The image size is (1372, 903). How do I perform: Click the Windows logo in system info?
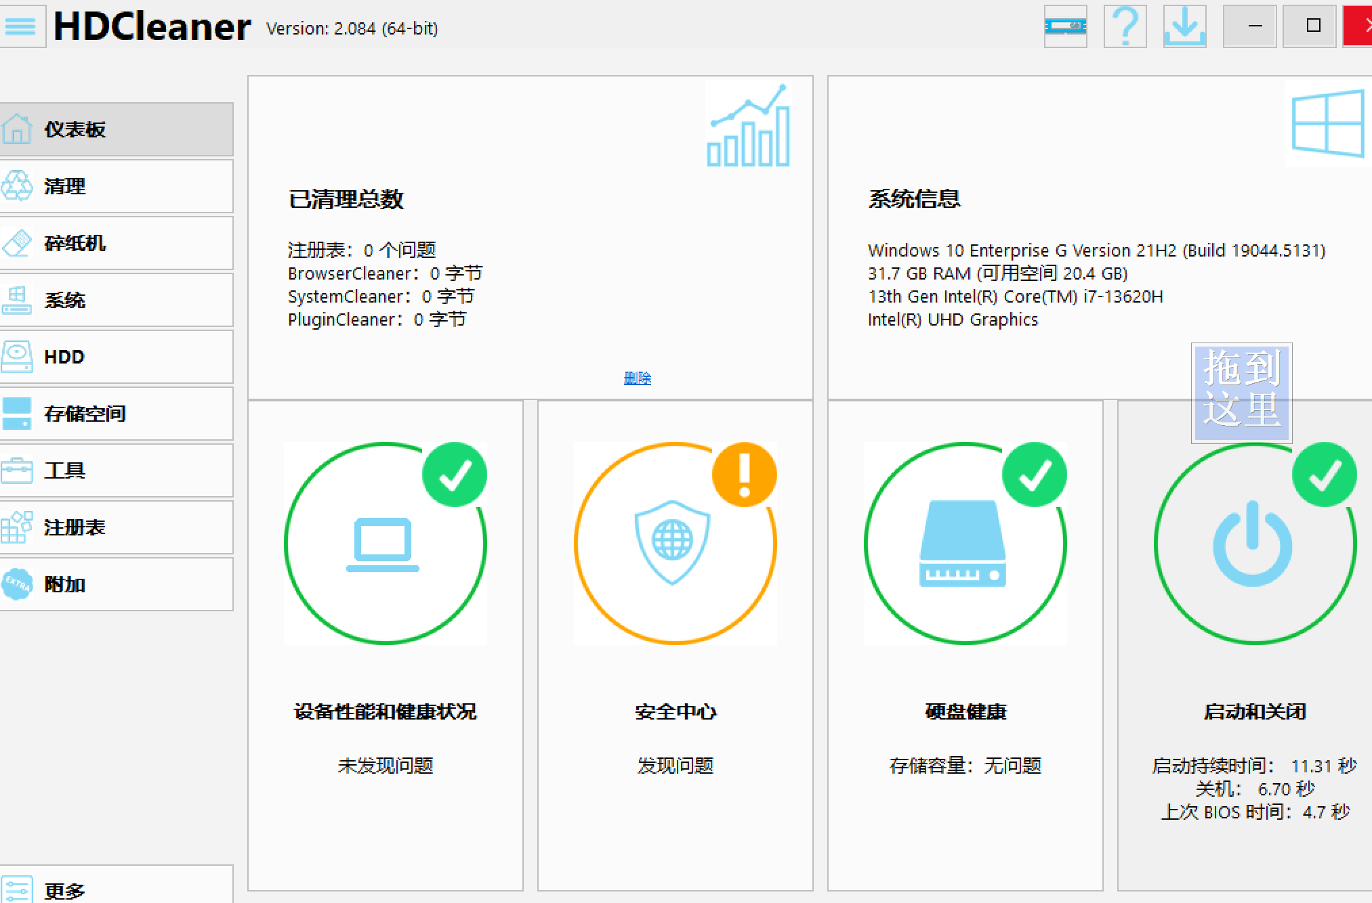point(1328,124)
